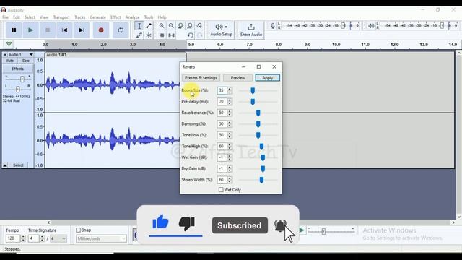
Task: Adjust the track gain slider
Action: 22,79
